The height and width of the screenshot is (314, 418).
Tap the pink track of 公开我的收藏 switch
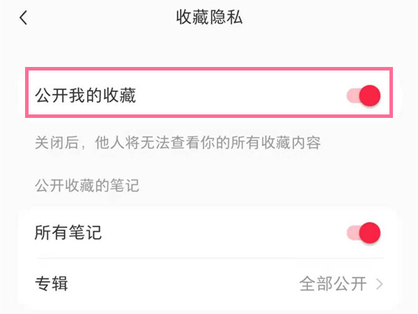pyautogui.click(x=353, y=96)
